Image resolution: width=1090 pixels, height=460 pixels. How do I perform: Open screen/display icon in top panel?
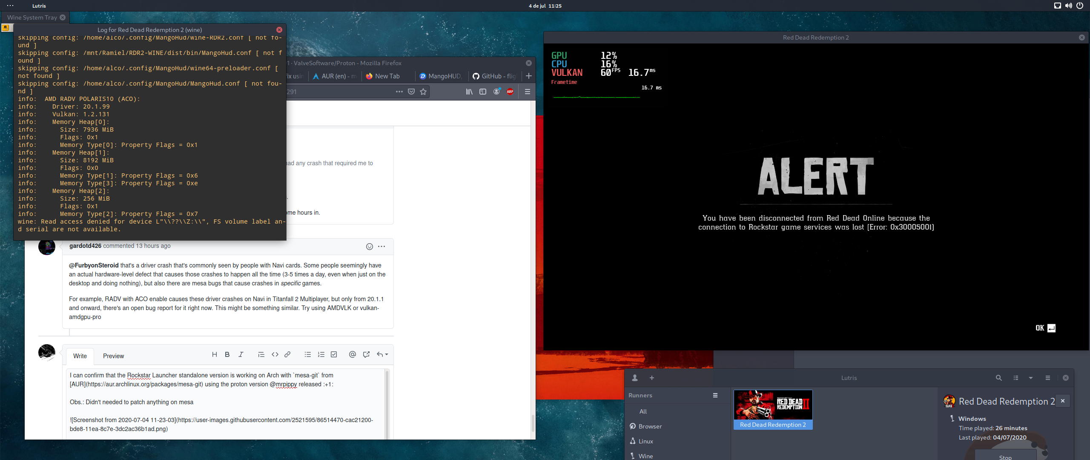click(x=1057, y=6)
